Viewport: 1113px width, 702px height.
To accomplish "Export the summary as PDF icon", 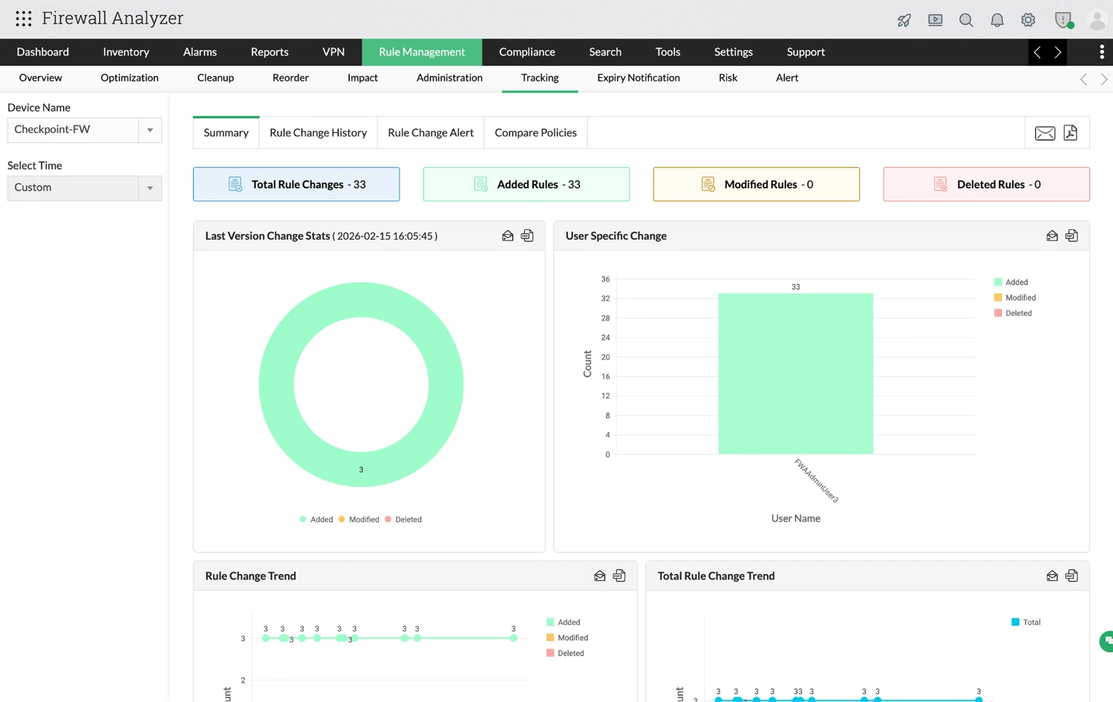I will point(1071,133).
